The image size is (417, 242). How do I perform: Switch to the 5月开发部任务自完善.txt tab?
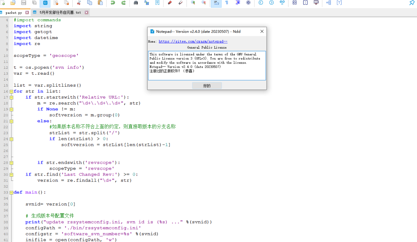60,13
